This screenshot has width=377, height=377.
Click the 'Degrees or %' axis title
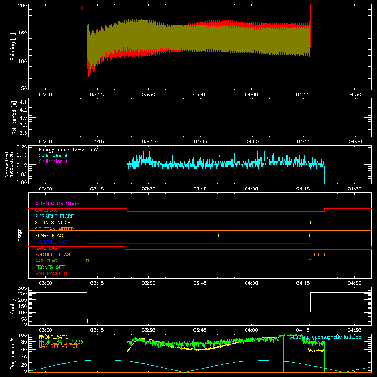coord(13,353)
